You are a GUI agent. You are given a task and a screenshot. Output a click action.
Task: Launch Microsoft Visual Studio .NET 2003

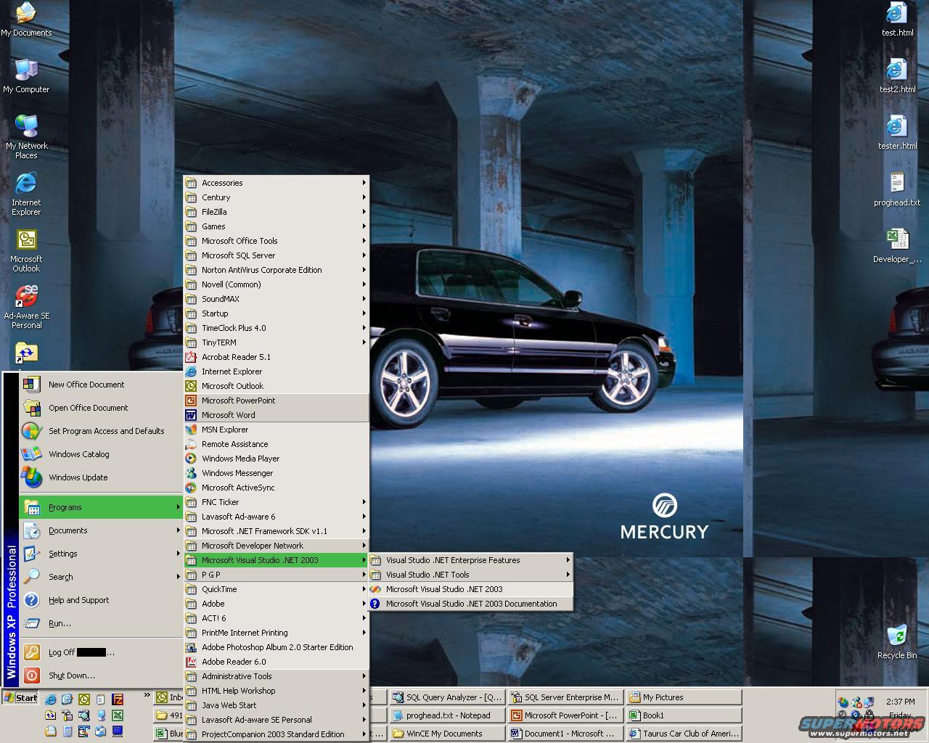point(444,589)
